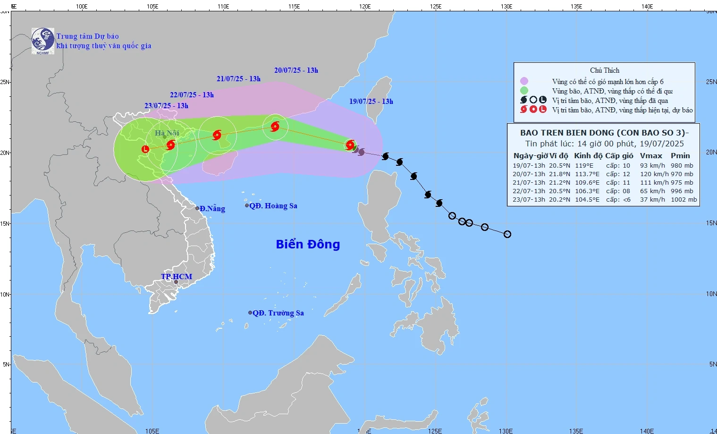Screen dimensions: 717x434
Task: Click the red storm icon under the 20/07/25 label
Action: pyautogui.click(x=275, y=126)
